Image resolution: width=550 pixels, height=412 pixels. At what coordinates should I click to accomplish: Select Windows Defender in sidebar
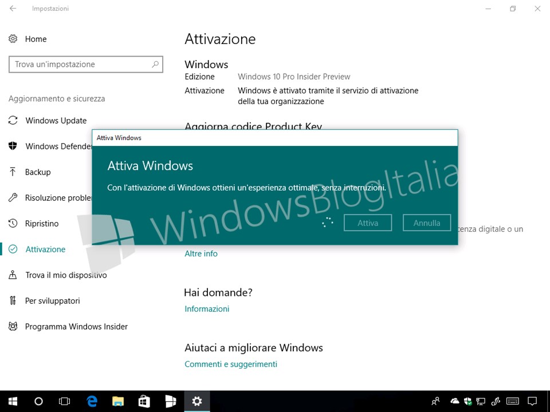58,146
